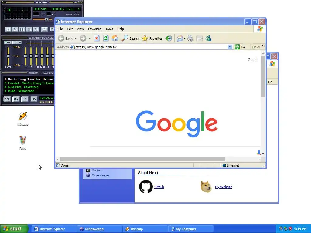Click the Doge image beside My Website

206,187
